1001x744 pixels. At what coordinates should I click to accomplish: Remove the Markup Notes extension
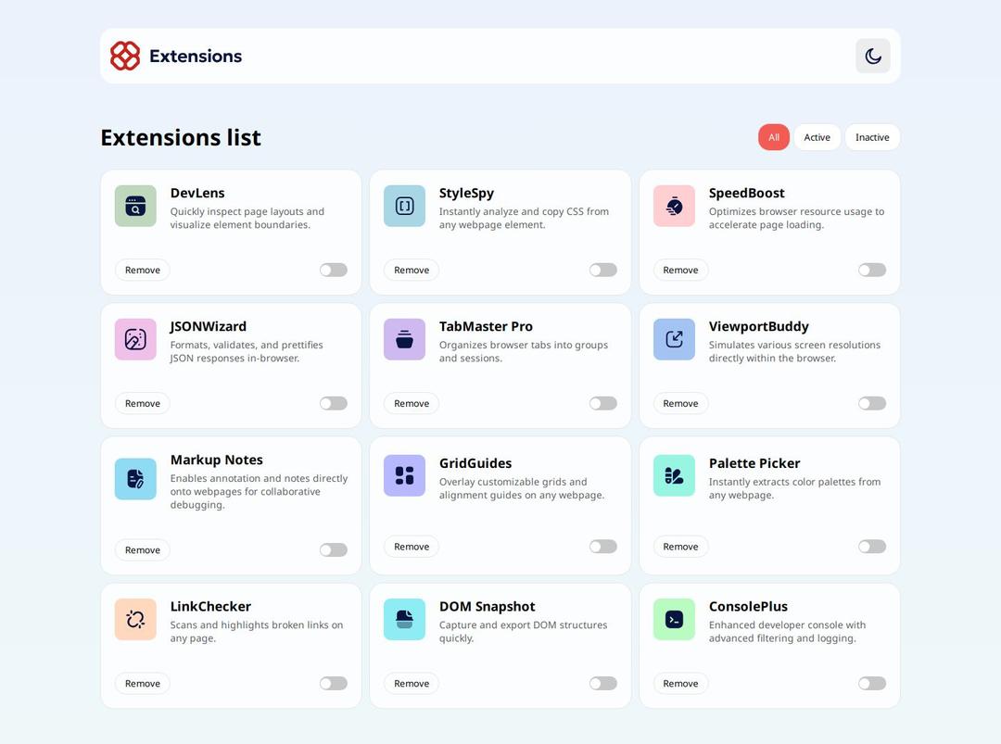143,549
